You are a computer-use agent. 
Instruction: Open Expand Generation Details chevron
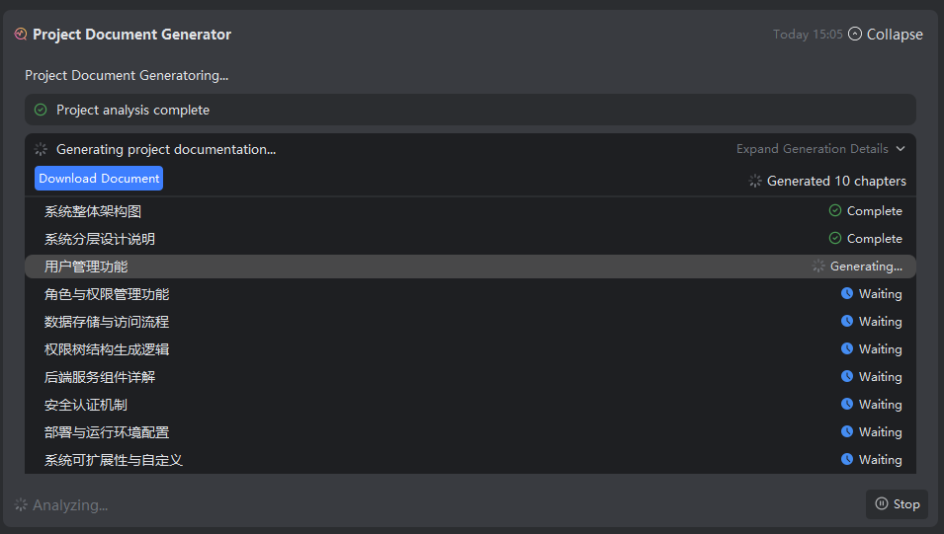point(901,149)
